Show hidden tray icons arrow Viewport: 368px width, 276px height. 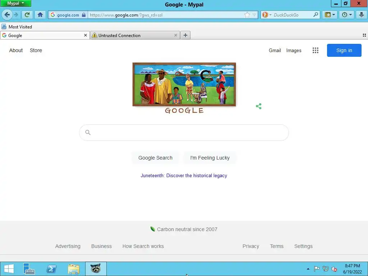pyautogui.click(x=308, y=269)
